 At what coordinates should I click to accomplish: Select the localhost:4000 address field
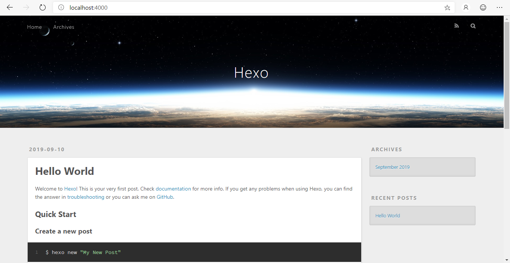coord(254,7)
